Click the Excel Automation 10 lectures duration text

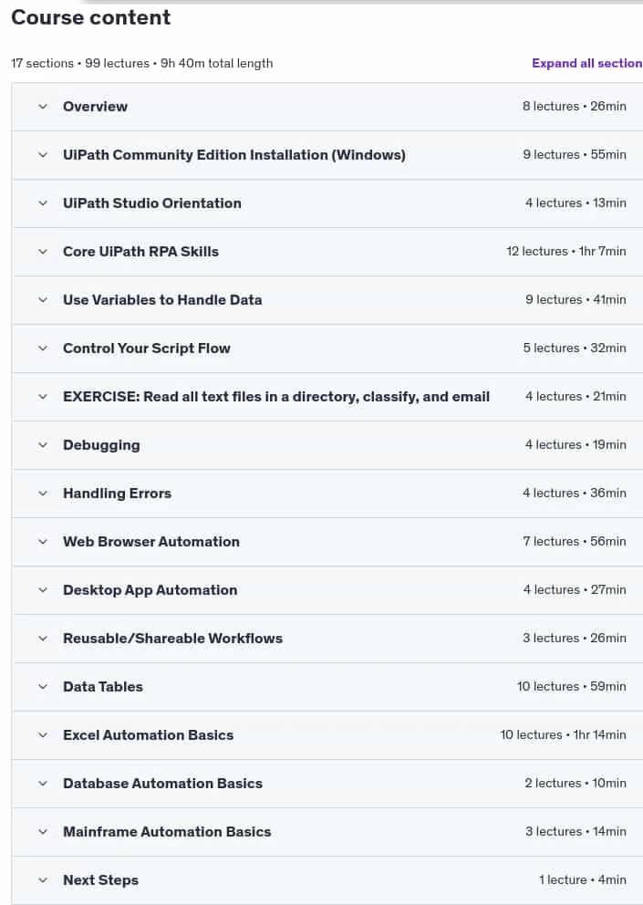563,734
